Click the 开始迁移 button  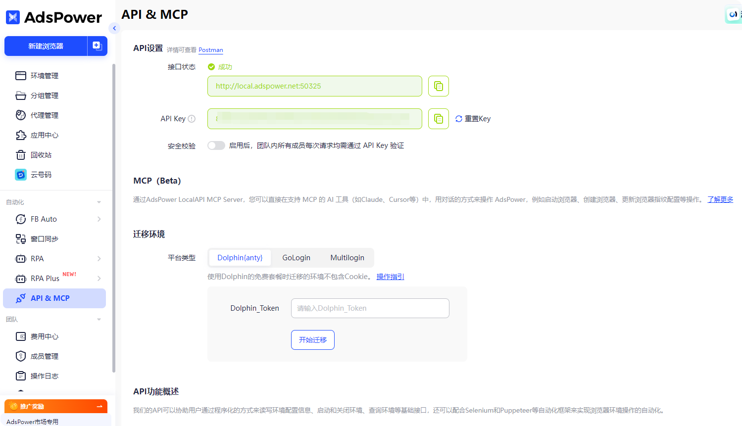point(312,340)
